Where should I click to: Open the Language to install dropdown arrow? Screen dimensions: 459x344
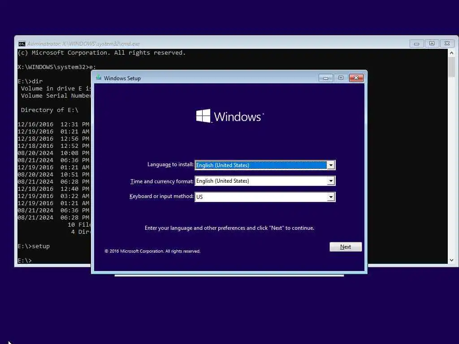(331, 165)
